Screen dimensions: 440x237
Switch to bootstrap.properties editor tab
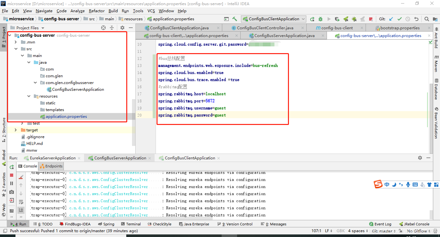[x=400, y=28]
